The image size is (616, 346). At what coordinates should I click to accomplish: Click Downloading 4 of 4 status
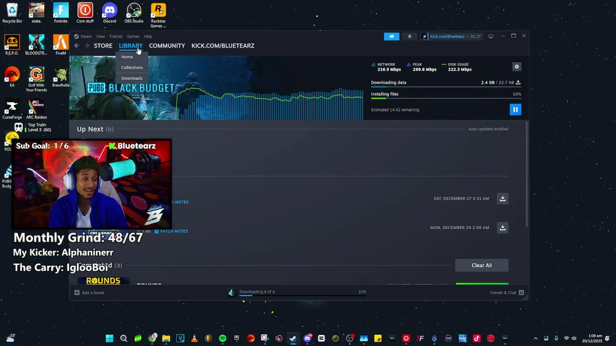pyautogui.click(x=257, y=292)
